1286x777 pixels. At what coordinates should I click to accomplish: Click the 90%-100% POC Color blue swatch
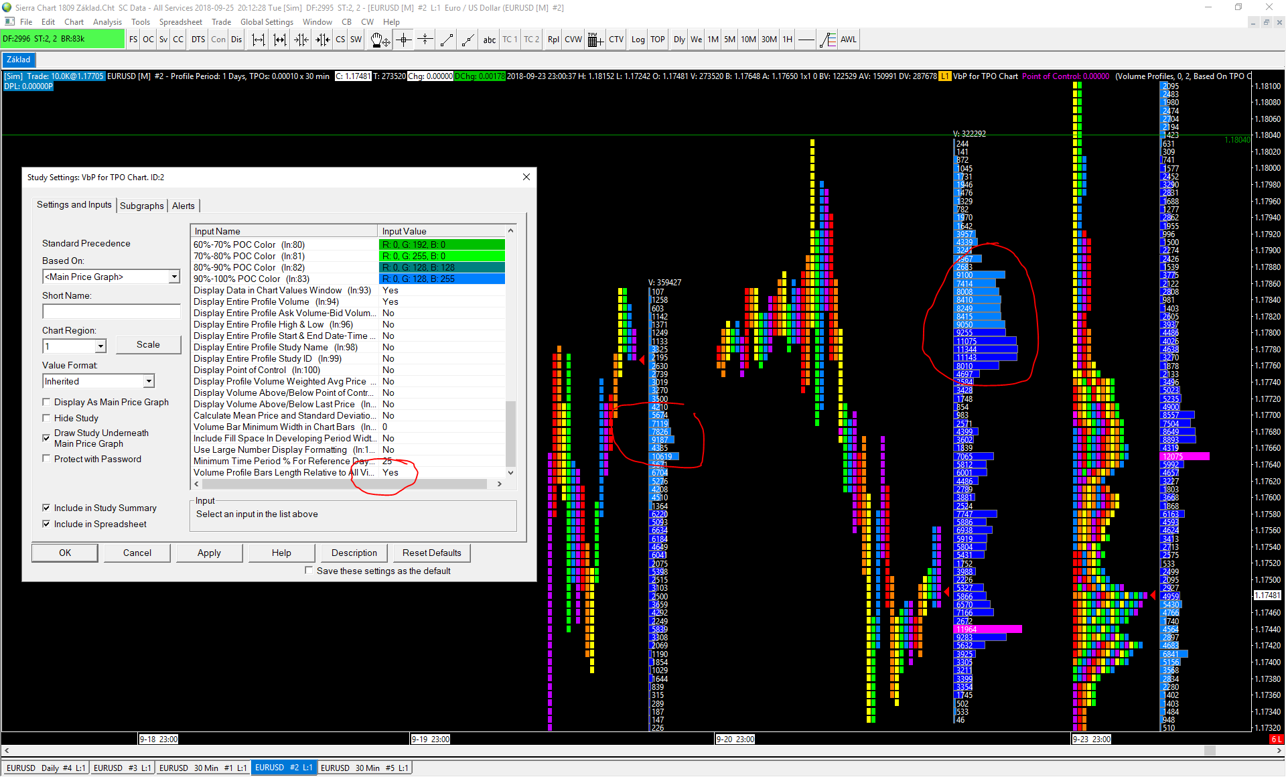pyautogui.click(x=442, y=279)
